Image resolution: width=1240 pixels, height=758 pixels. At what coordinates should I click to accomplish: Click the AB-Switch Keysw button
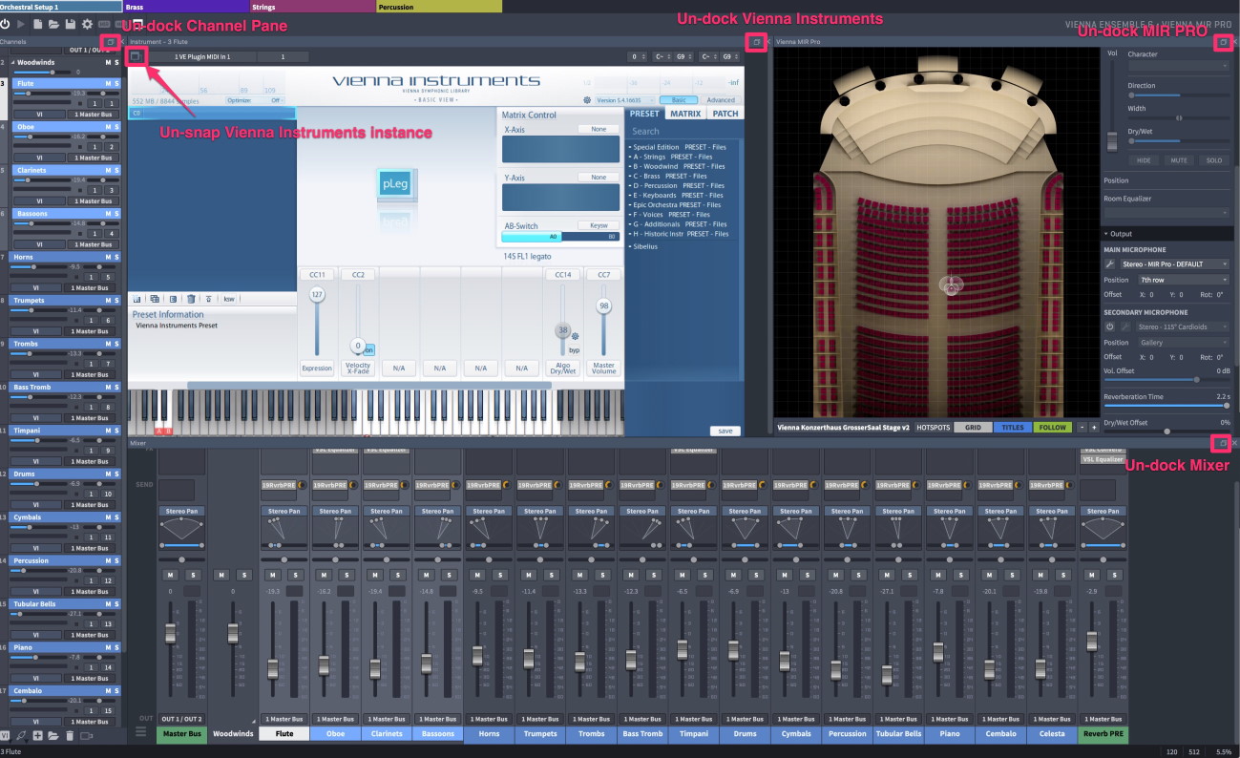click(599, 225)
